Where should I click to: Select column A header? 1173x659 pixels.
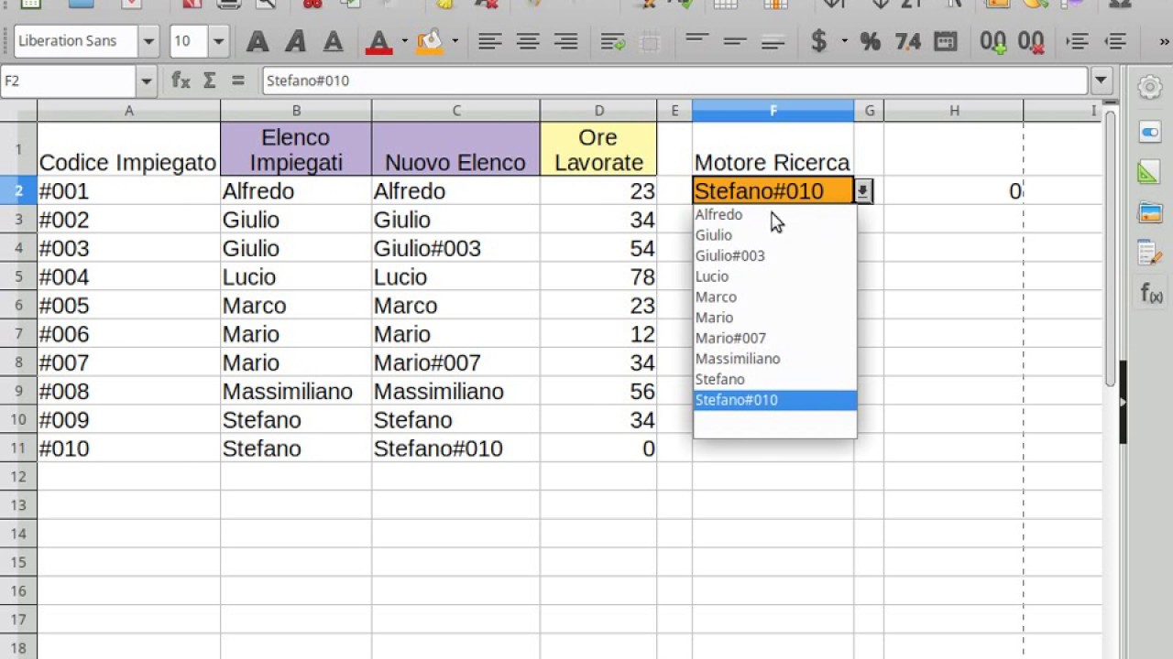pyautogui.click(x=128, y=111)
